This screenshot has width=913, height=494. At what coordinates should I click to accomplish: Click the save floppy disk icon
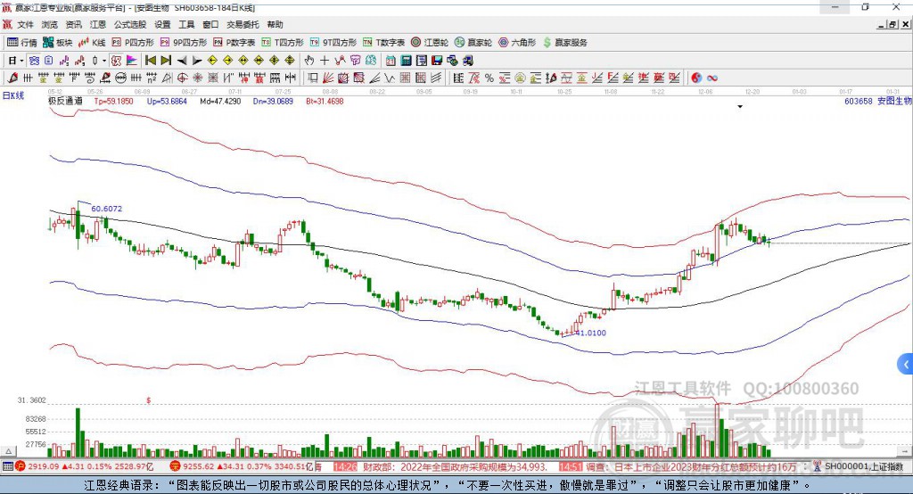[x=437, y=61]
